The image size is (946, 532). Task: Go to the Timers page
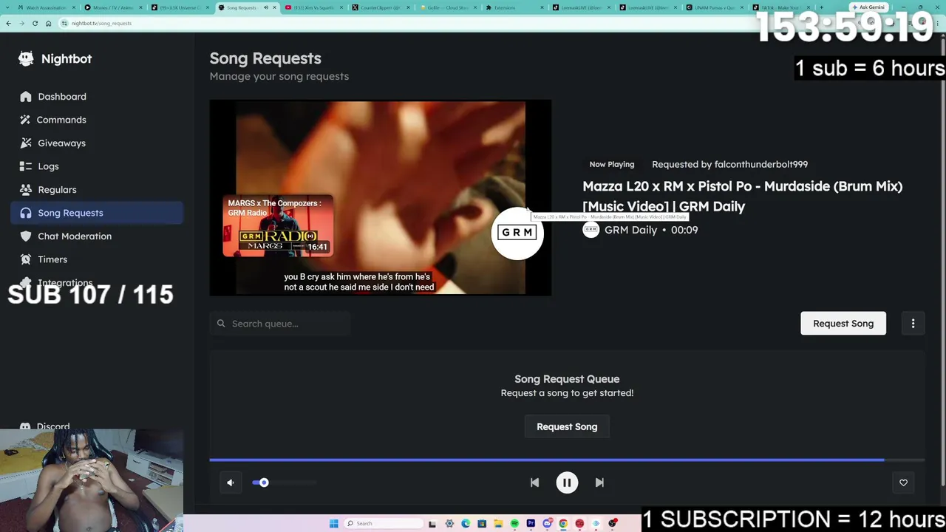(x=97, y=259)
